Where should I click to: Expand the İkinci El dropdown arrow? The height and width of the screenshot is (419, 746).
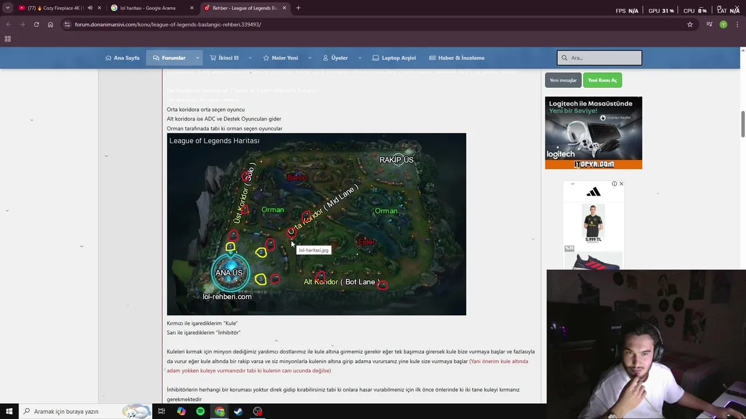(250, 58)
